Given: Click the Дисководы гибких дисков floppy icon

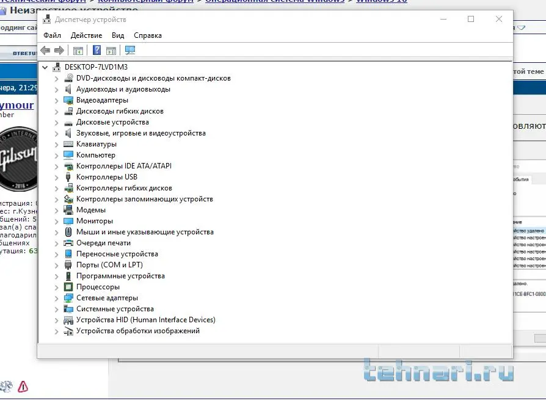Looking at the screenshot, I should tap(68, 111).
